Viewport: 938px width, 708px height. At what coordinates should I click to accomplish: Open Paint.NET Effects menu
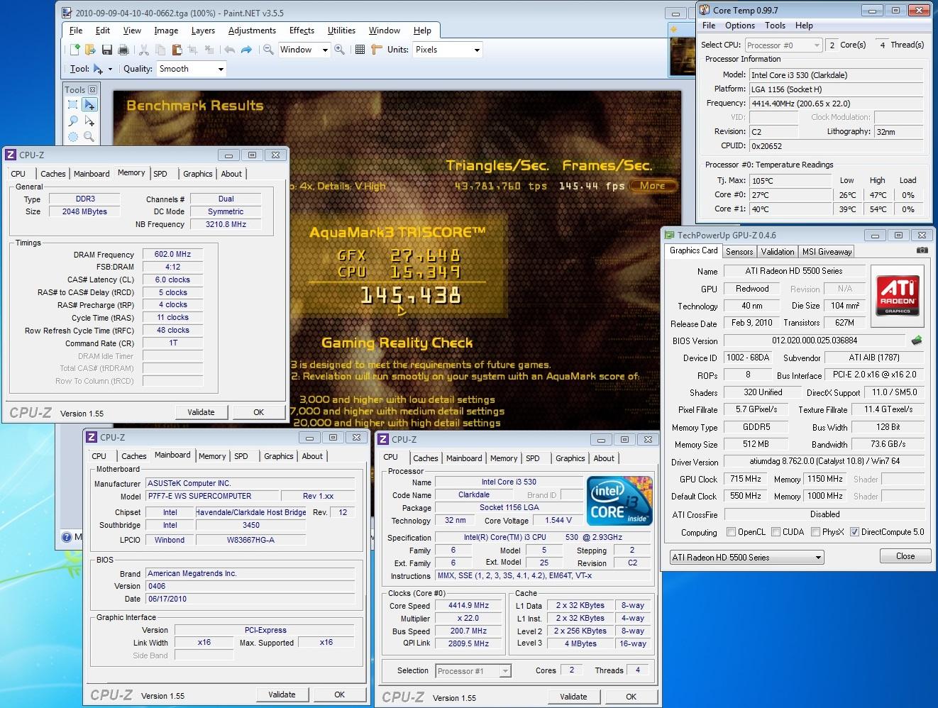(x=302, y=31)
